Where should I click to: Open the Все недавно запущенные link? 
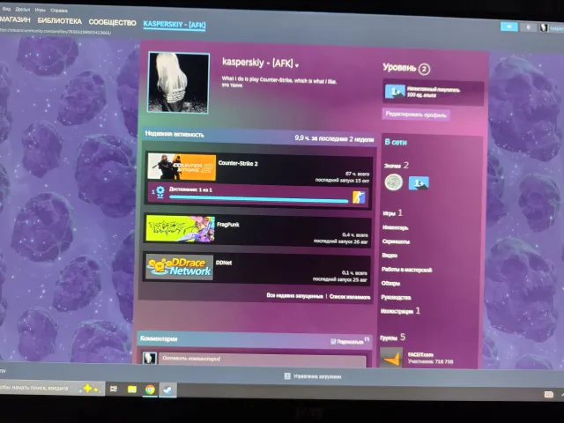(294, 296)
